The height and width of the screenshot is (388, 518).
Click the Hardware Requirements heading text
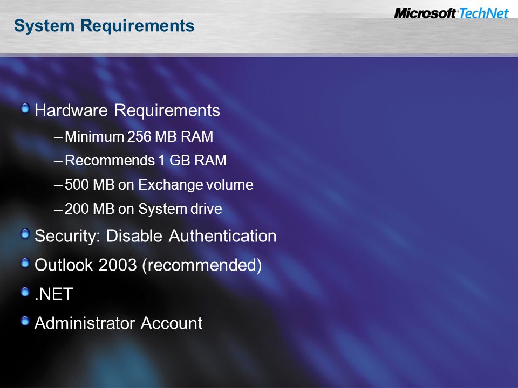[127, 110]
